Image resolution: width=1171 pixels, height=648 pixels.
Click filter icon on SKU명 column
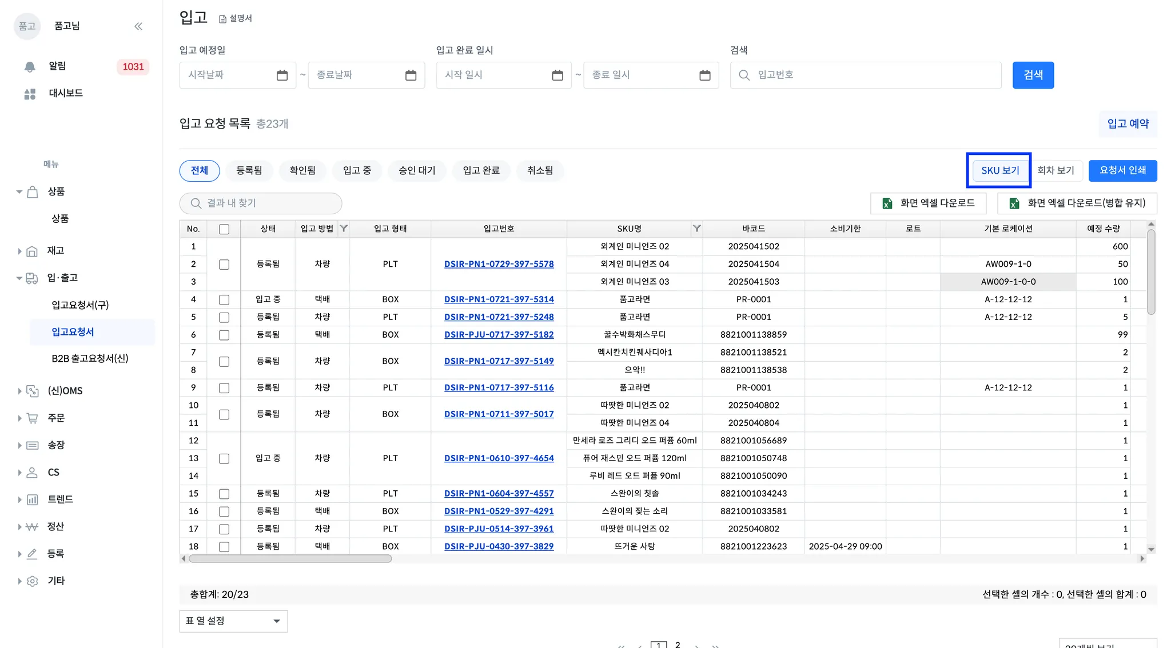696,229
